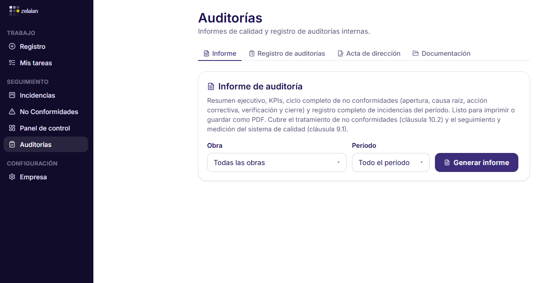Open Incidencias in the sidebar
The height and width of the screenshot is (283, 559).
click(46, 95)
